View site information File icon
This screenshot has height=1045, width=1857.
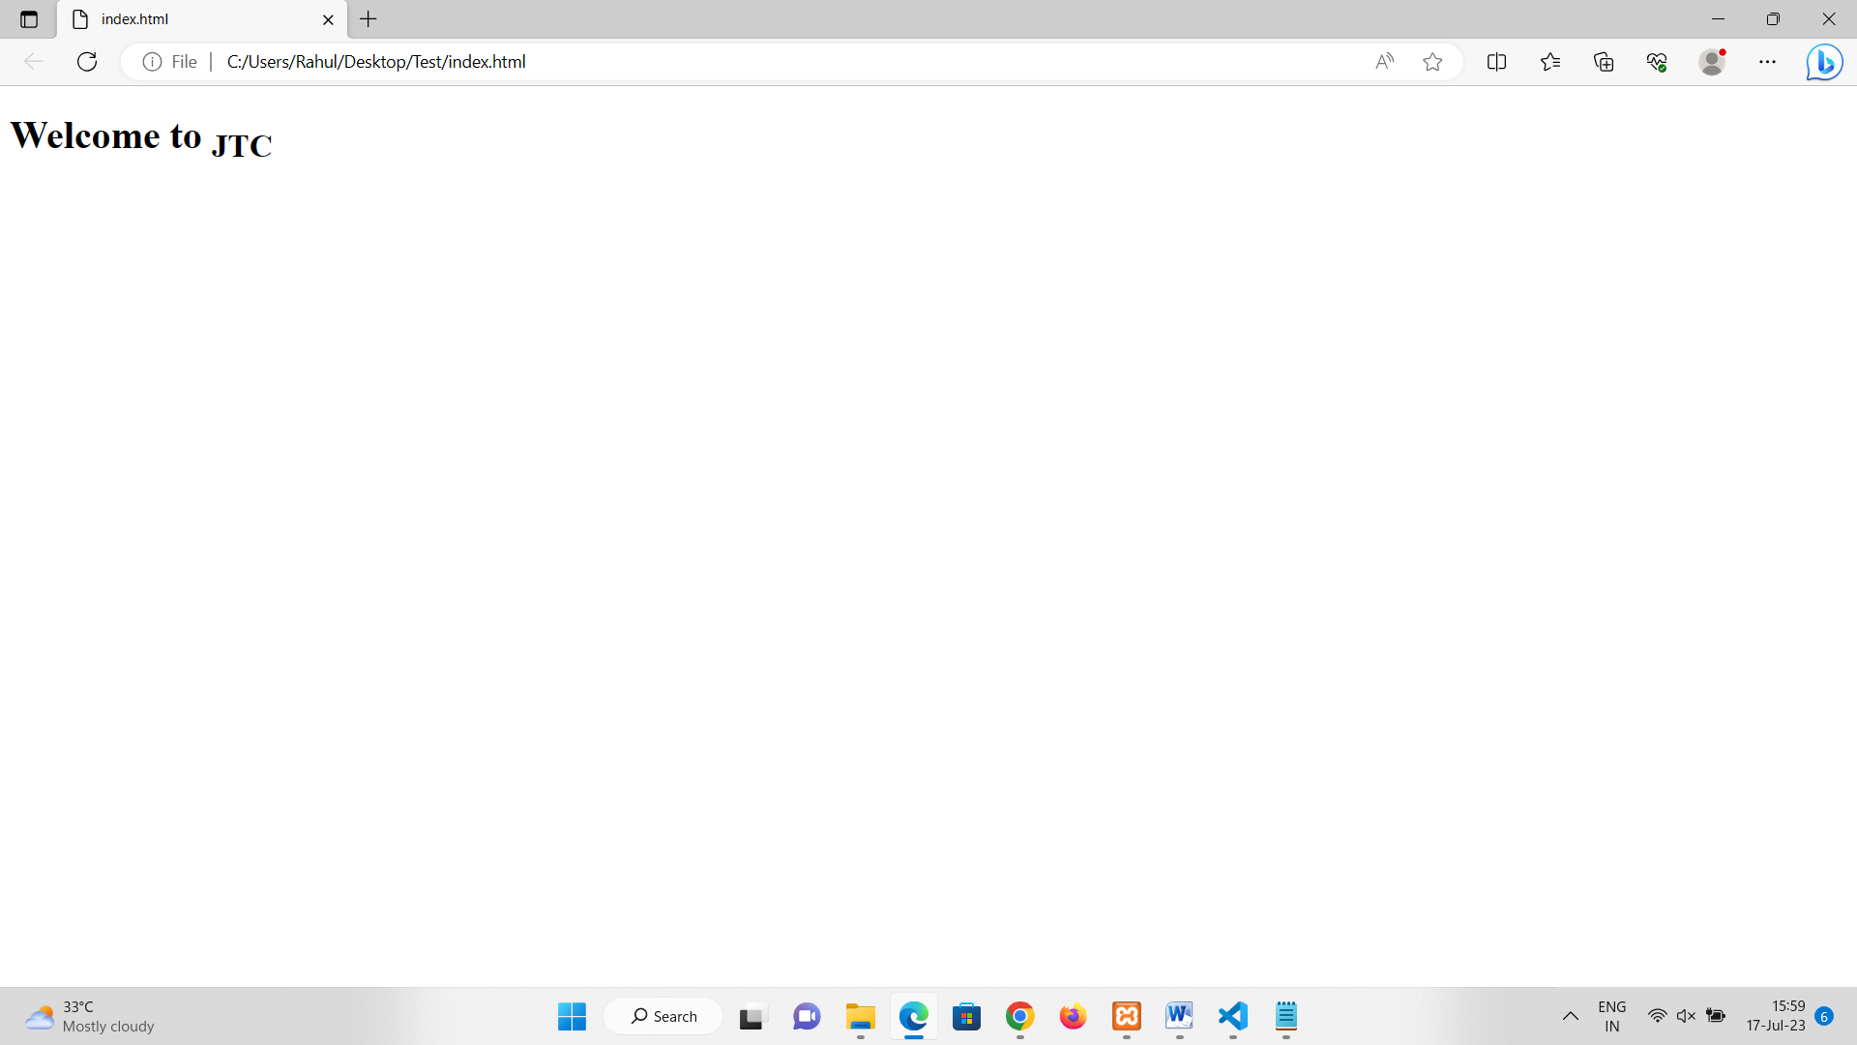point(152,62)
